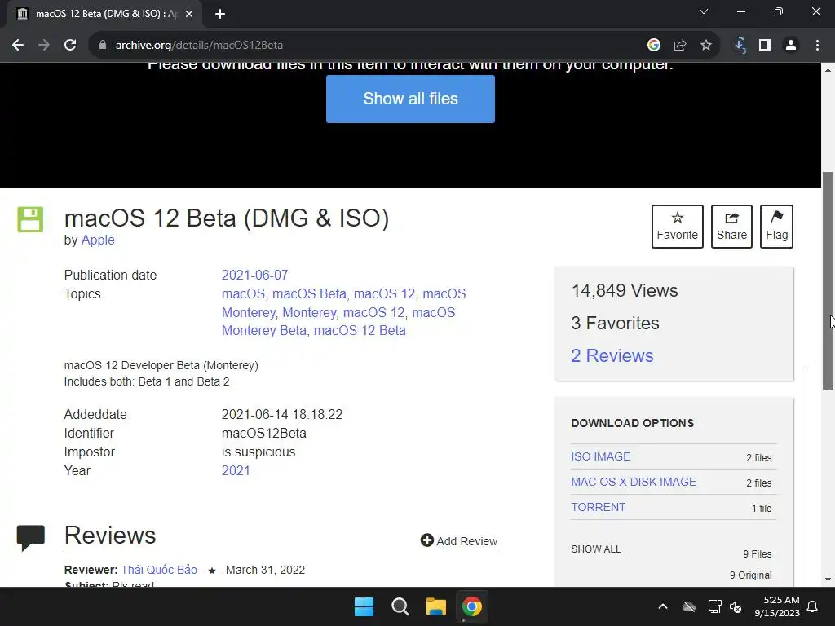Viewport: 835px width, 626px height.
Task: Open File Explorer from the taskbar
Action: [436, 606]
